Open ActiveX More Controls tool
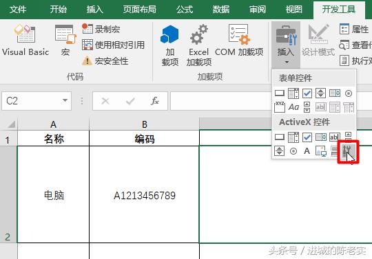Image resolution: width=372 pixels, height=259 pixels. [x=348, y=151]
